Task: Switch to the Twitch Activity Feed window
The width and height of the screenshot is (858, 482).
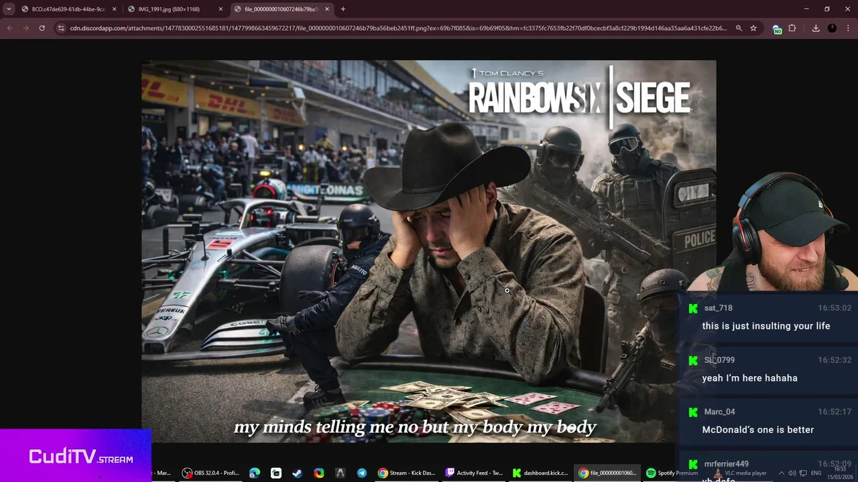Action: pos(474,473)
